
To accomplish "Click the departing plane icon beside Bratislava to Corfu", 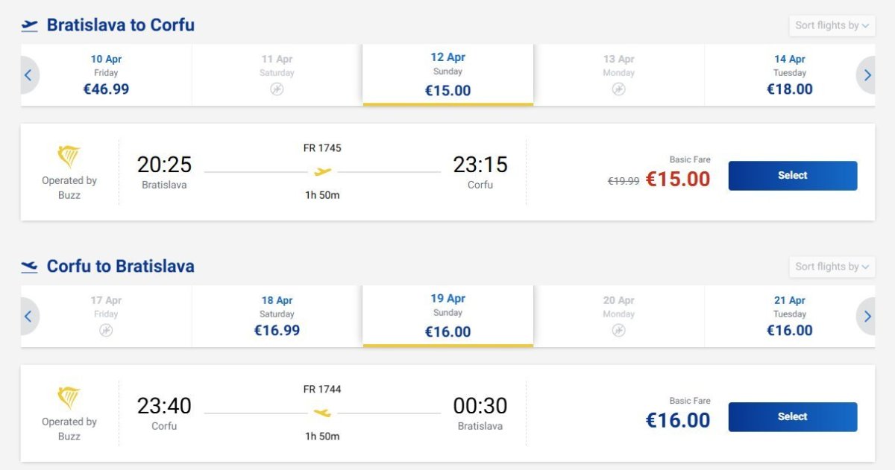I will (30, 25).
